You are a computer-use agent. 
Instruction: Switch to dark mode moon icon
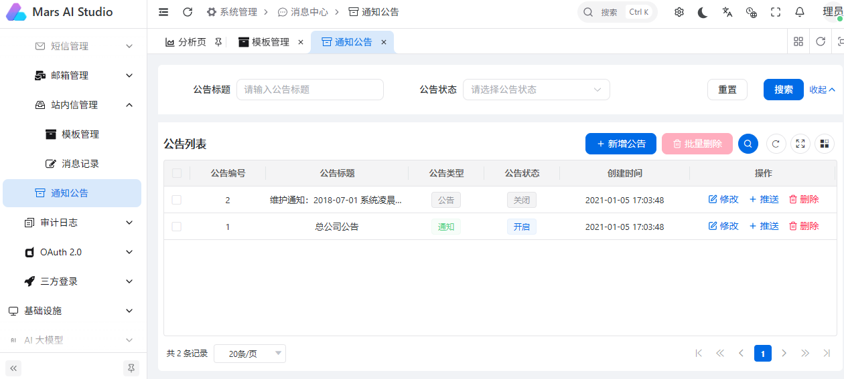(703, 12)
